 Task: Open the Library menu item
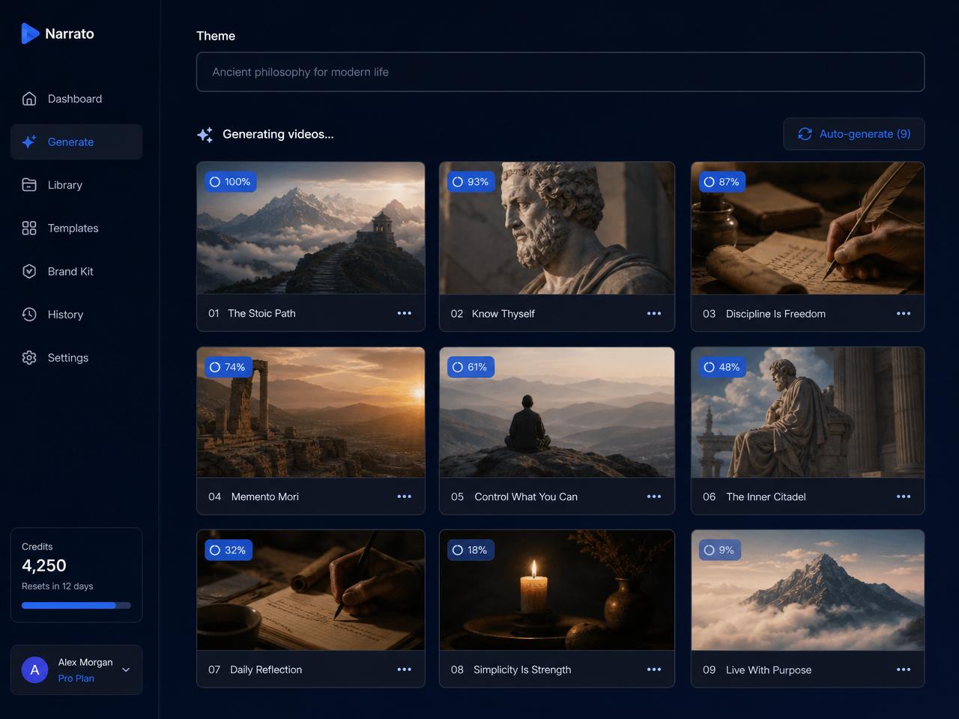pos(76,185)
